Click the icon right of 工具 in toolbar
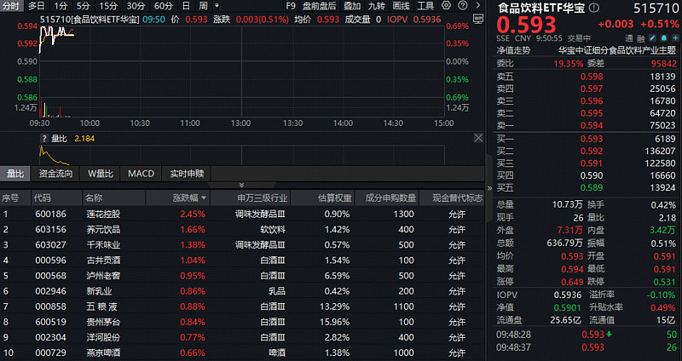Viewport: 682px width, 361px height. tap(447, 6)
